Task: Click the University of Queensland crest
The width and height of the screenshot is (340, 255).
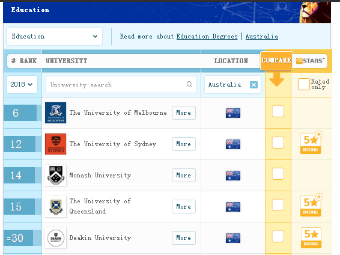Action: 55,206
